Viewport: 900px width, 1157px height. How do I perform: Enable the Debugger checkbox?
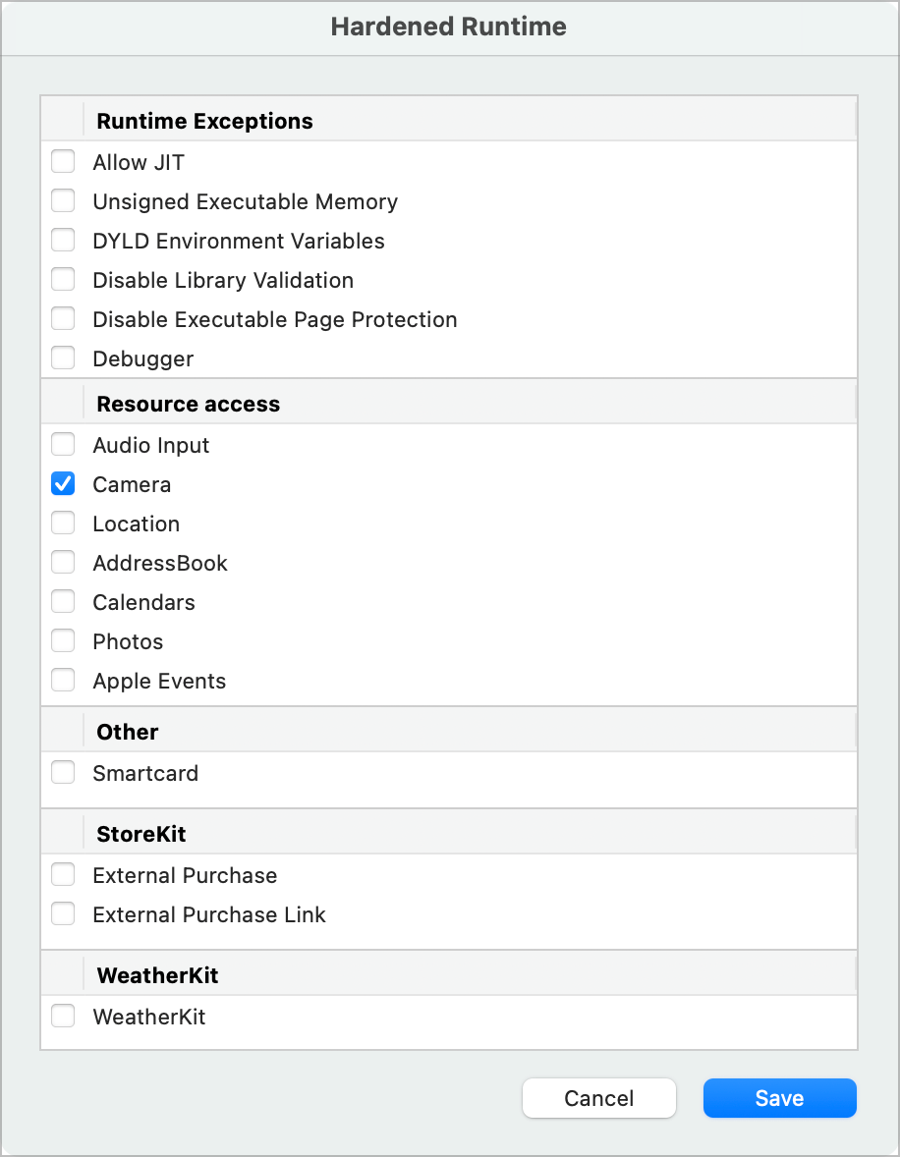63,358
